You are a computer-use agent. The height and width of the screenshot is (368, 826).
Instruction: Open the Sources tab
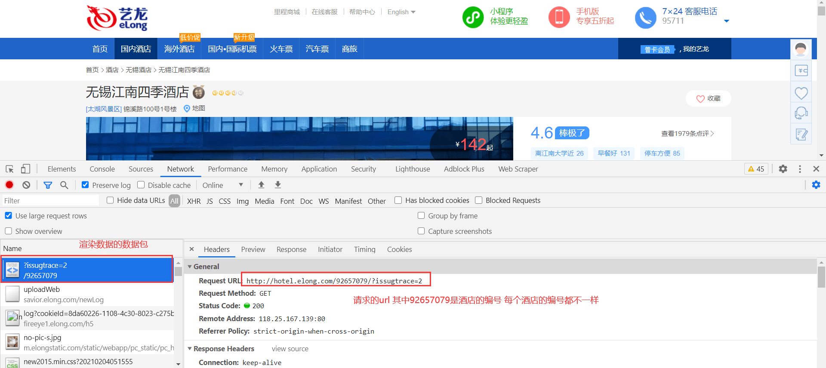pyautogui.click(x=141, y=169)
